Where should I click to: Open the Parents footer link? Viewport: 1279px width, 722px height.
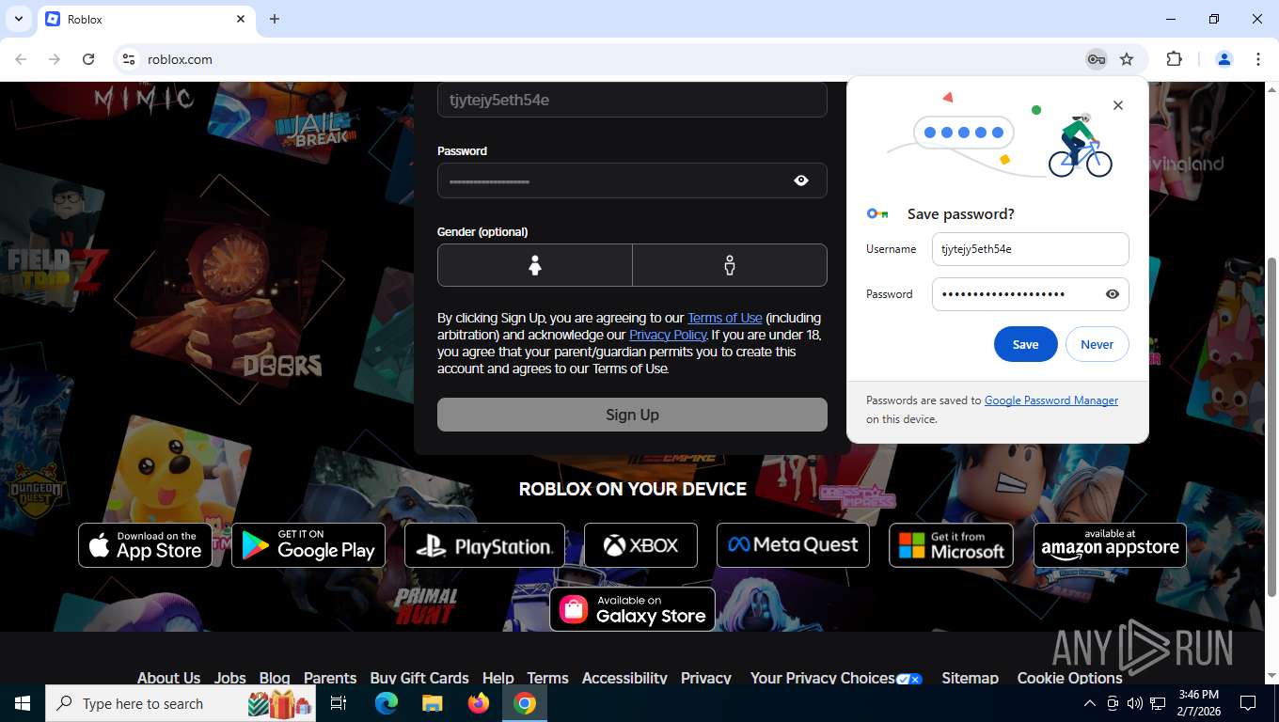330,677
